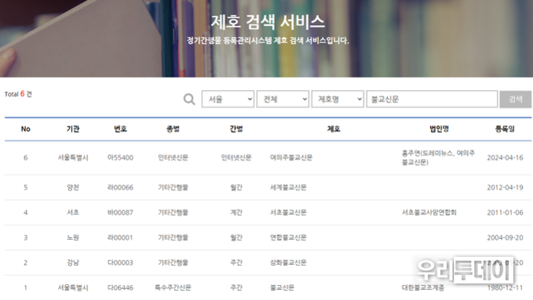Open the 제호명 search-type dropdown
The image size is (533, 300).
click(x=338, y=99)
